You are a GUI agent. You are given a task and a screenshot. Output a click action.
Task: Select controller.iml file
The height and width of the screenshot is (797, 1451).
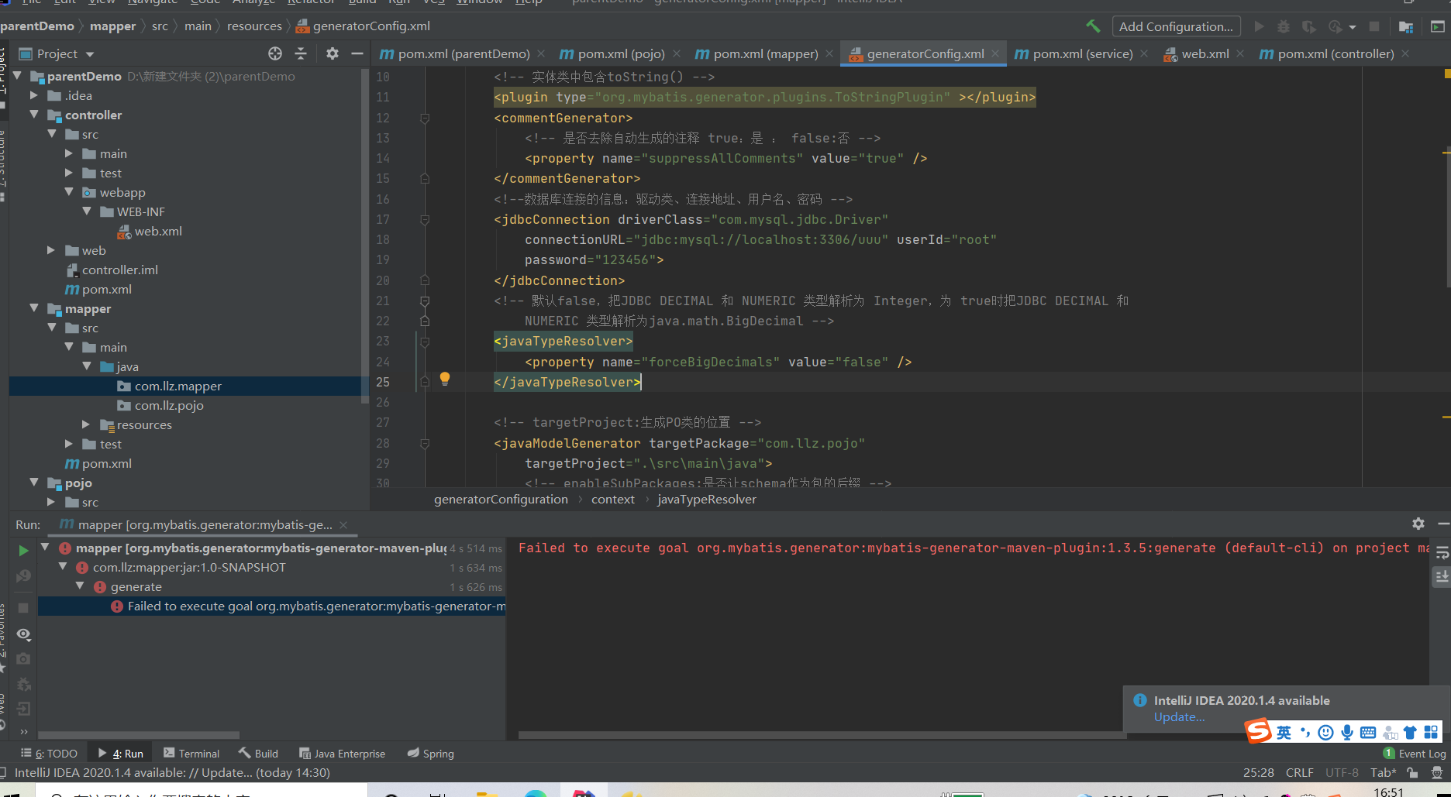coord(120,270)
